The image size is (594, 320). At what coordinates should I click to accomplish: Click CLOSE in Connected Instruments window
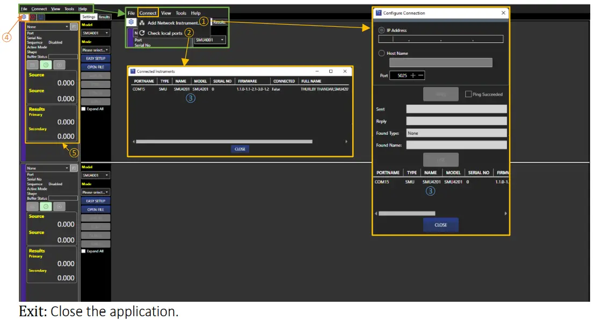pos(240,149)
